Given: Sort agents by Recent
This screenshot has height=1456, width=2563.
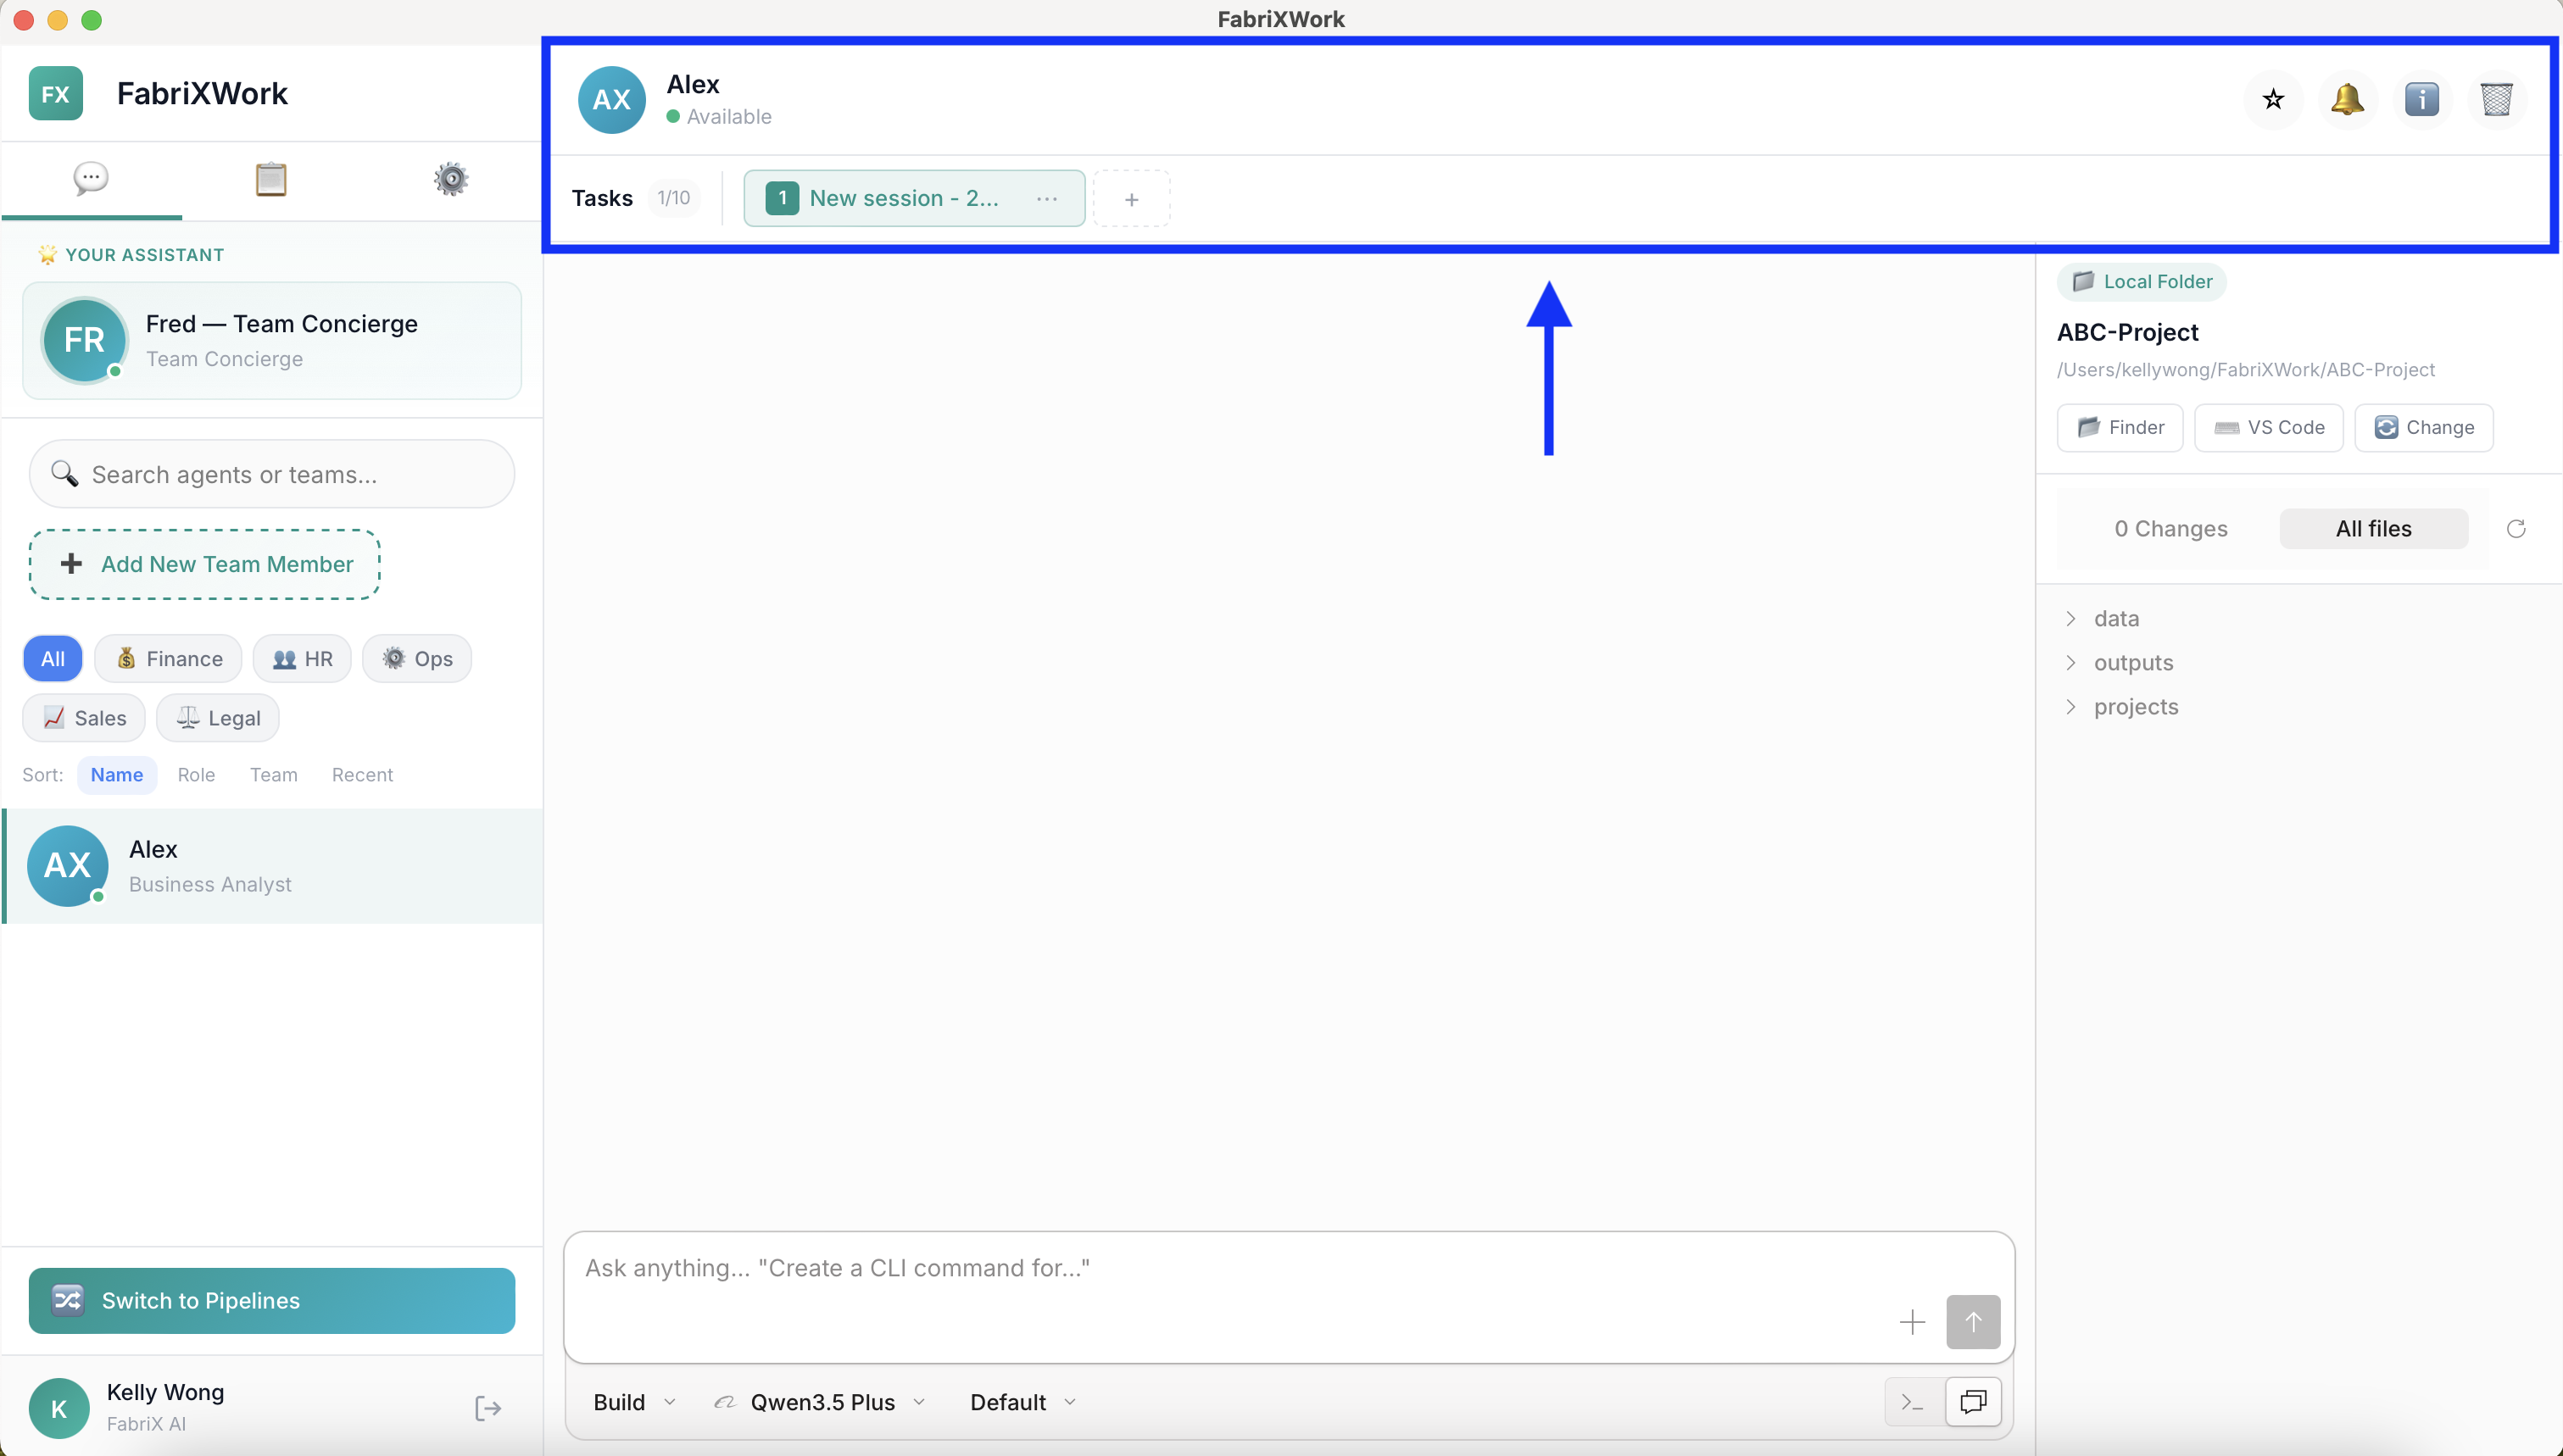Looking at the screenshot, I should point(362,775).
